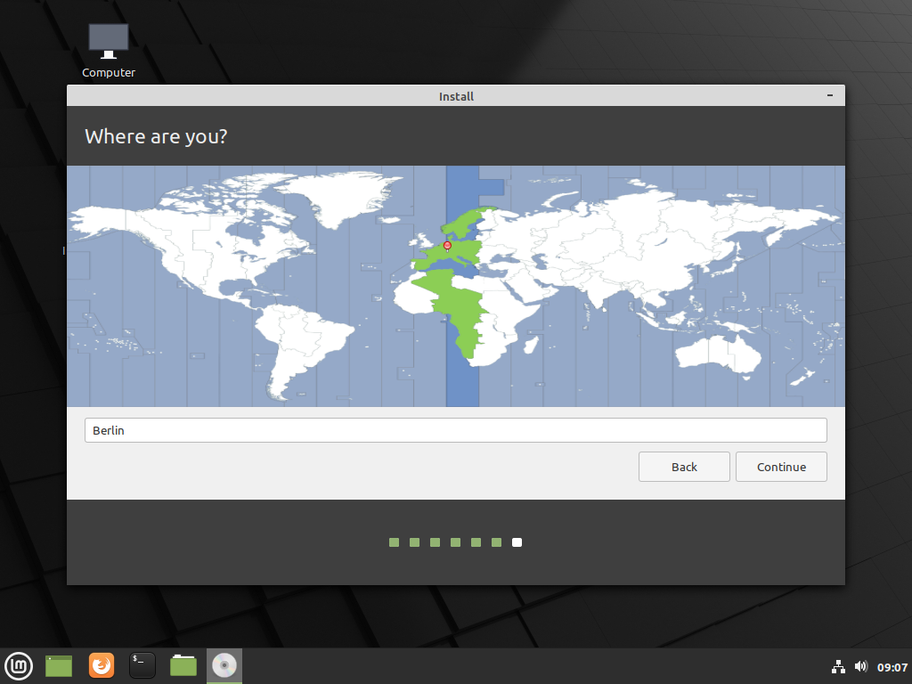Screen dimensions: 912x684
Task: Click the volume speaker tray icon
Action: pyautogui.click(x=861, y=666)
